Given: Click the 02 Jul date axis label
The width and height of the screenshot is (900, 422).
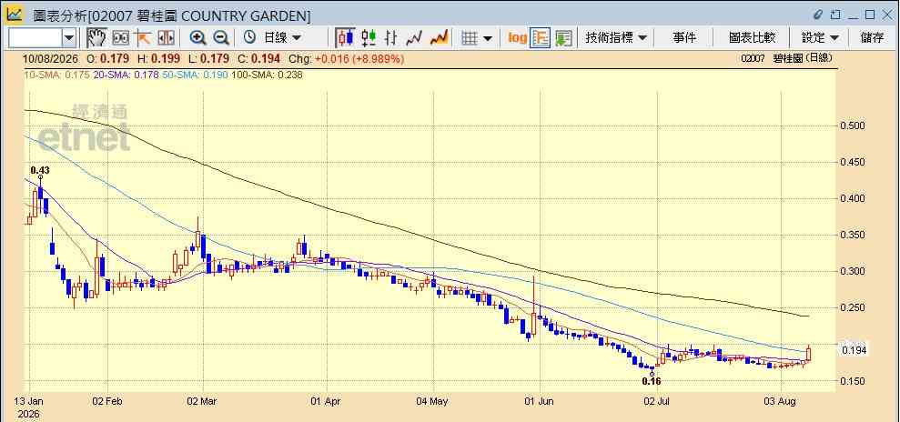Looking at the screenshot, I should [657, 402].
